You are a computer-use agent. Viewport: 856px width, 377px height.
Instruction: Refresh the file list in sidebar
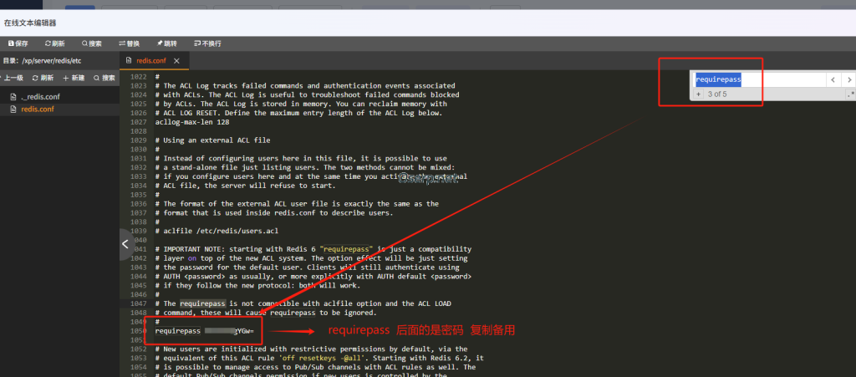point(43,78)
